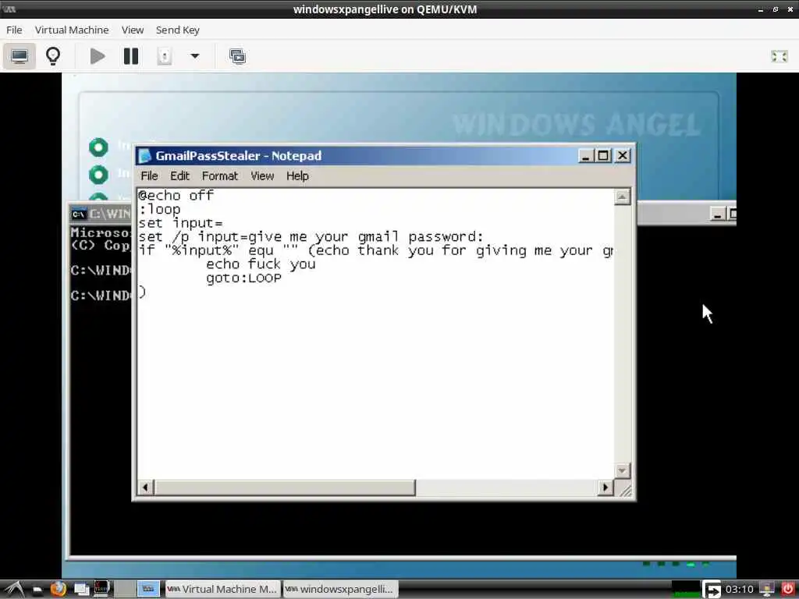Maximize the GmailPassStealer Notepad window
799x599 pixels.
tap(603, 156)
